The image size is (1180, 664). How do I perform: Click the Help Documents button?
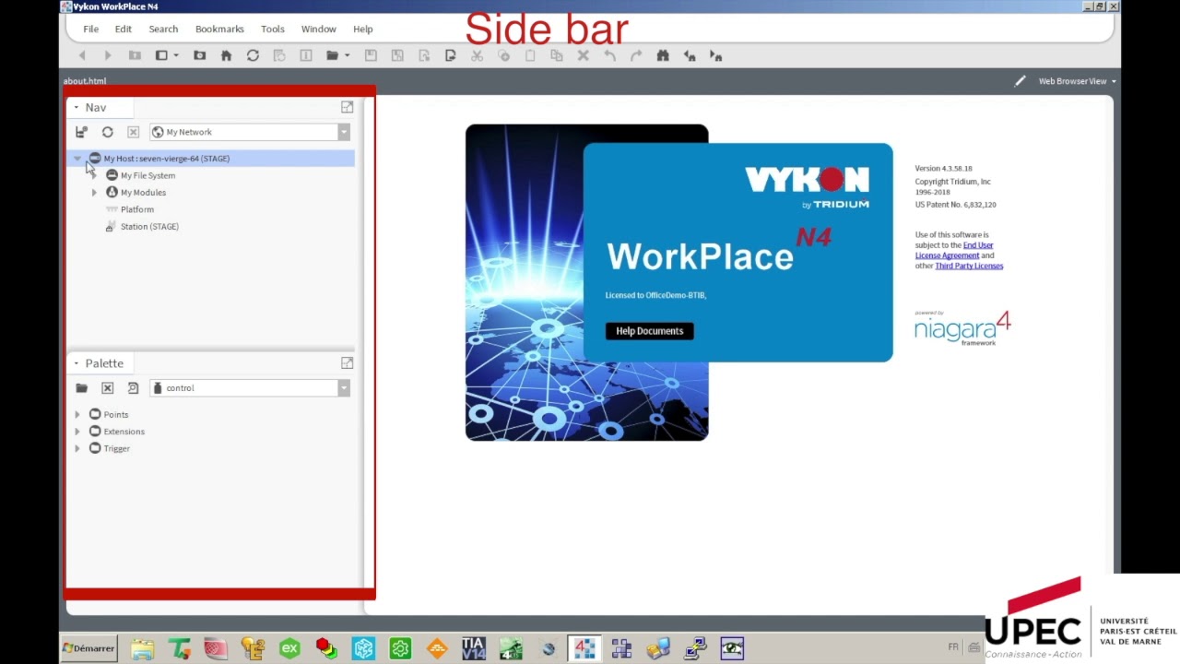pos(649,331)
